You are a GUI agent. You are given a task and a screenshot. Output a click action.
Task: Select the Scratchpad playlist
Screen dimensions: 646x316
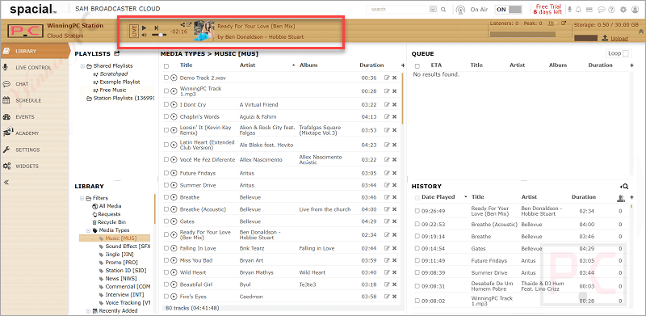[x=114, y=74]
